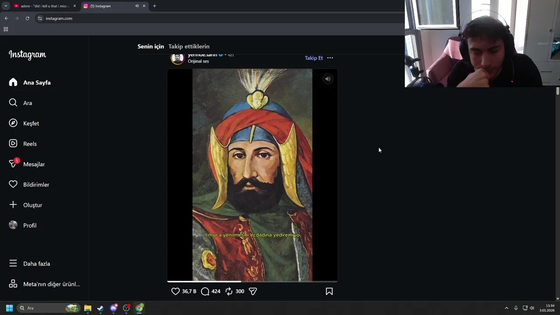Click the Instagram logo

pyautogui.click(x=27, y=55)
